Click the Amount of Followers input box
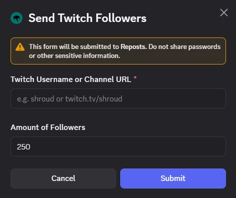 pyautogui.click(x=118, y=146)
